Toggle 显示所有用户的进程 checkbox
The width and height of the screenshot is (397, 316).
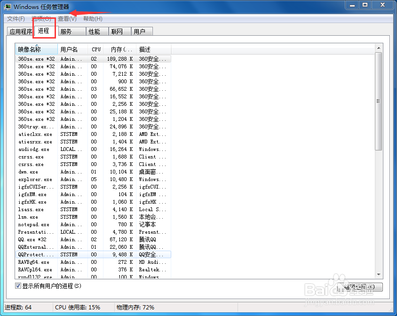point(18,286)
